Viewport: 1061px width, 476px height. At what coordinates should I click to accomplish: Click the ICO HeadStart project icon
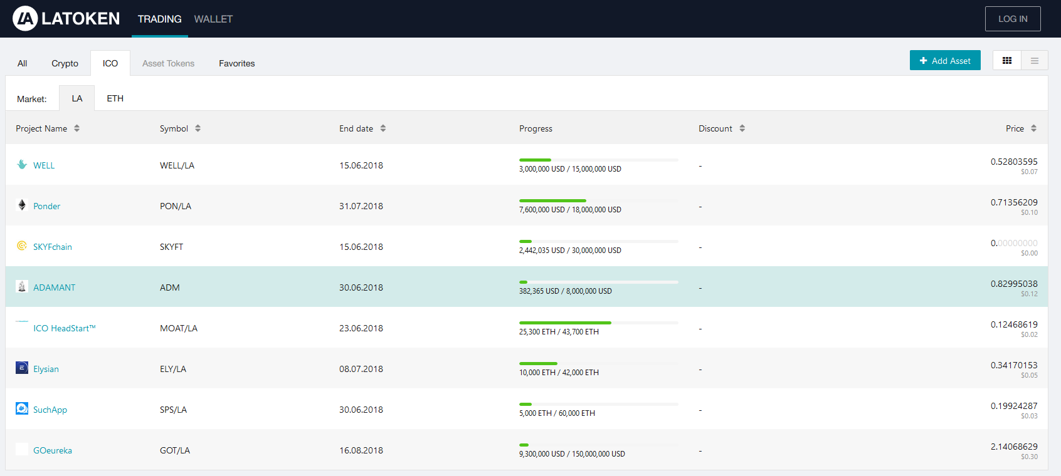coord(22,321)
